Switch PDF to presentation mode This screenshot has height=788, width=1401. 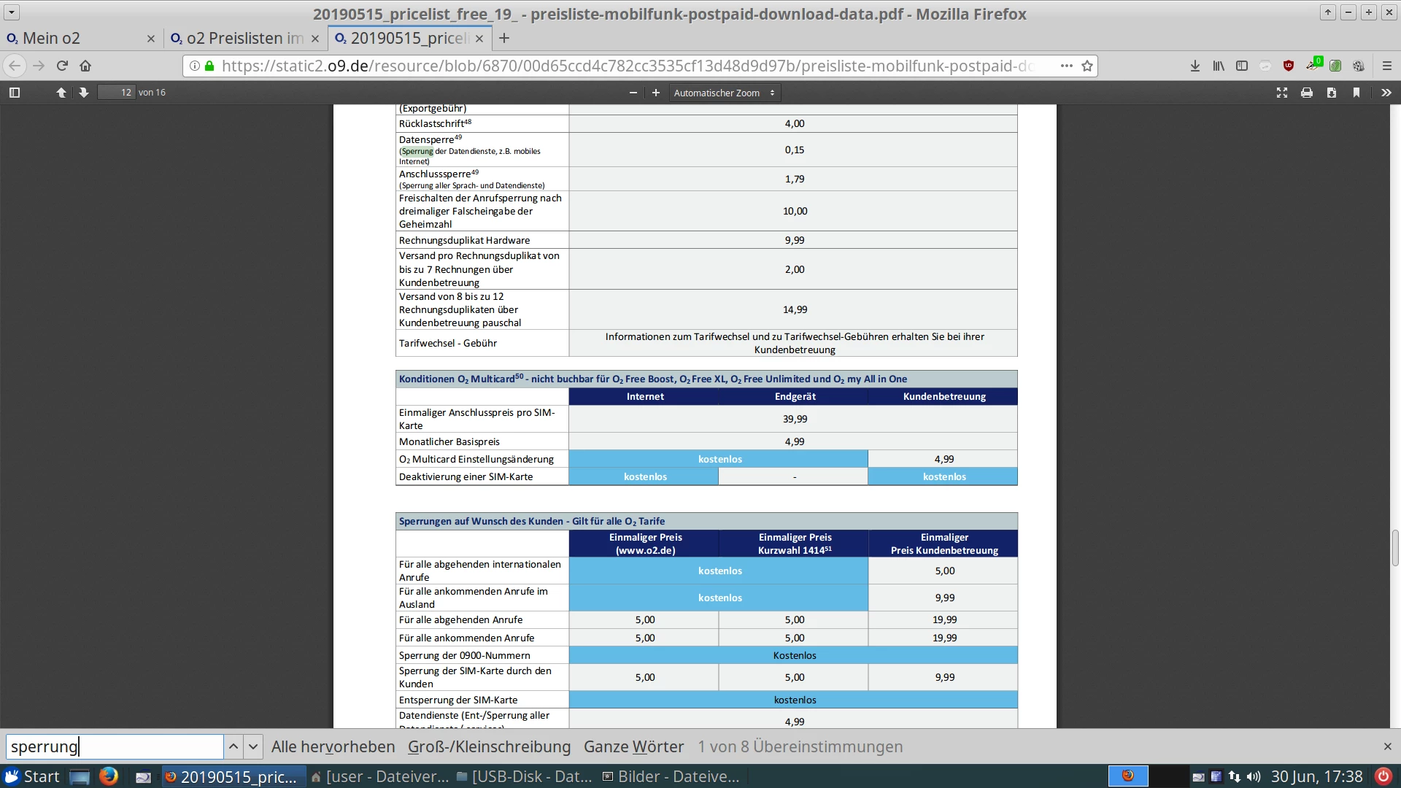(x=1282, y=93)
